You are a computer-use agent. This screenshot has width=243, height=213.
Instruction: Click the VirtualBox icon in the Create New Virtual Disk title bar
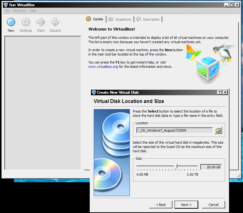pos(94,92)
